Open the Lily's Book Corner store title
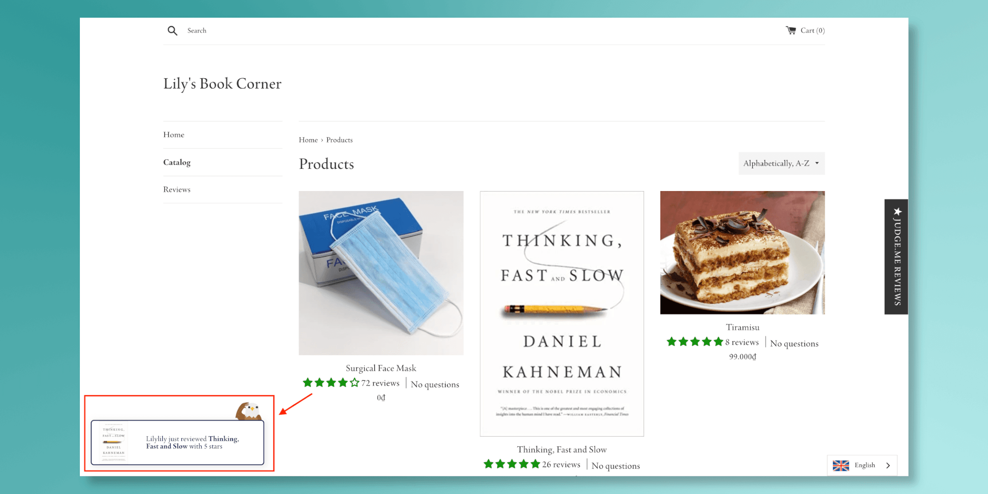Image resolution: width=988 pixels, height=494 pixels. [222, 84]
